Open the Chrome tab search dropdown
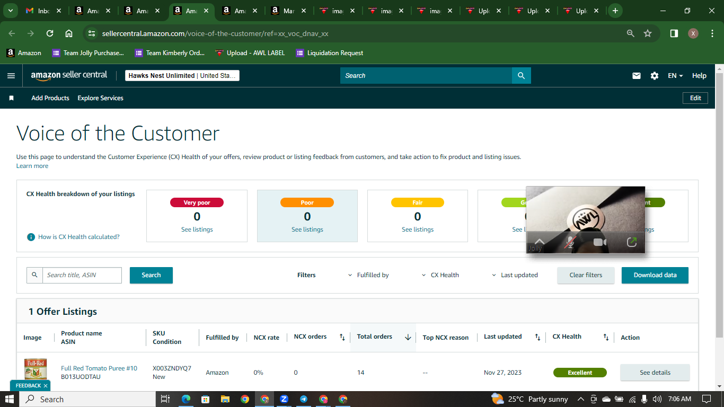 [x=10, y=11]
